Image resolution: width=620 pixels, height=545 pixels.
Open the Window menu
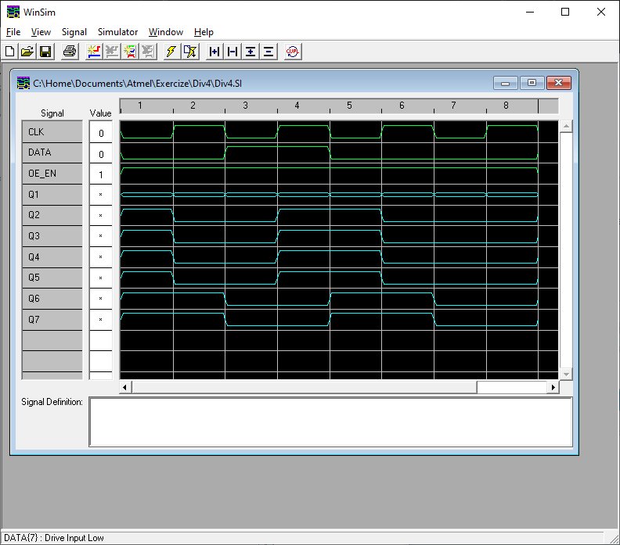pos(165,32)
